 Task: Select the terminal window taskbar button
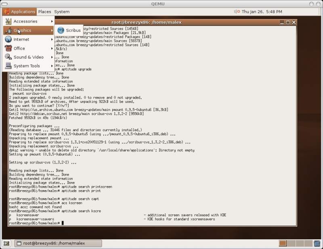click(58, 243)
